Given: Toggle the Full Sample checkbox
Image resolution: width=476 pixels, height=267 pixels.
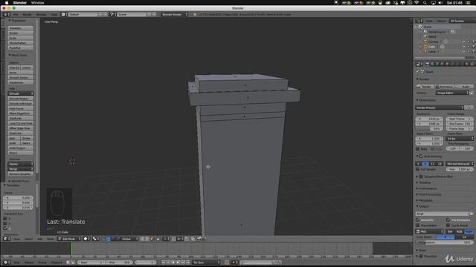Looking at the screenshot, I should (418, 169).
